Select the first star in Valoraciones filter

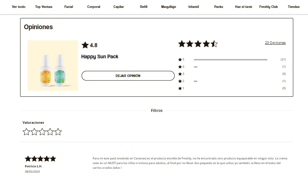(26, 132)
